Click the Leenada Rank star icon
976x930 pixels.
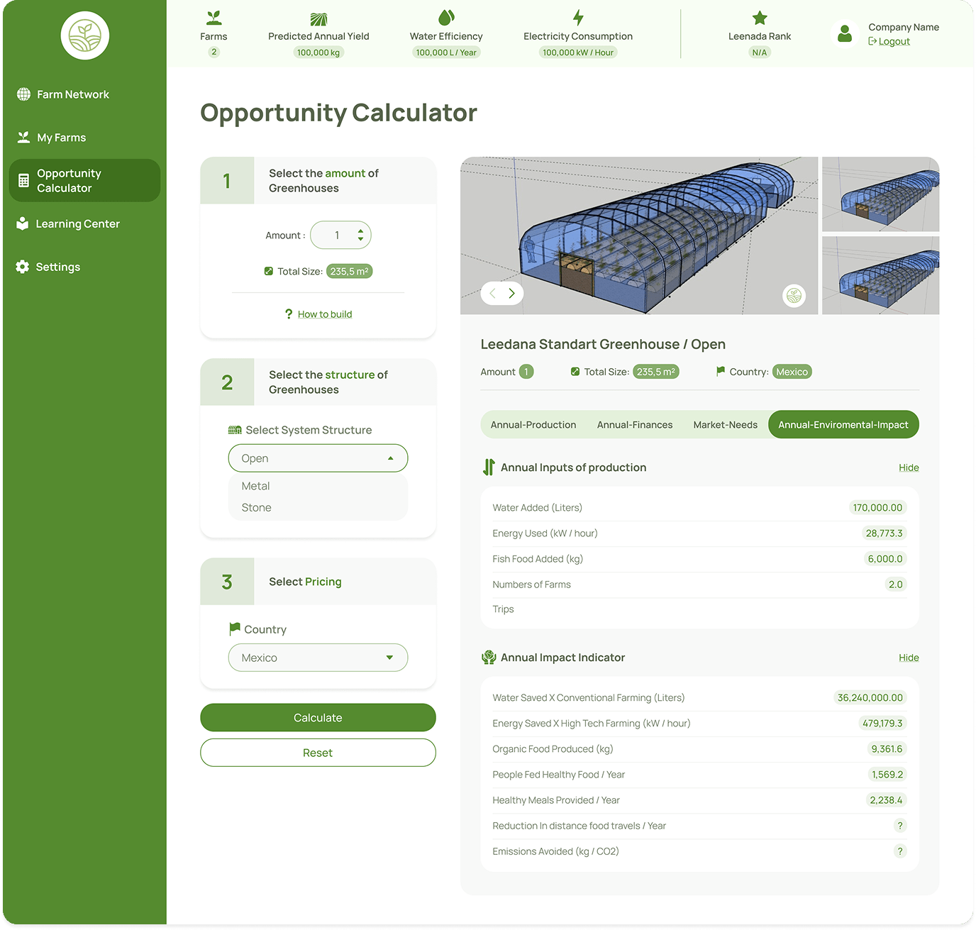pyautogui.click(x=760, y=18)
